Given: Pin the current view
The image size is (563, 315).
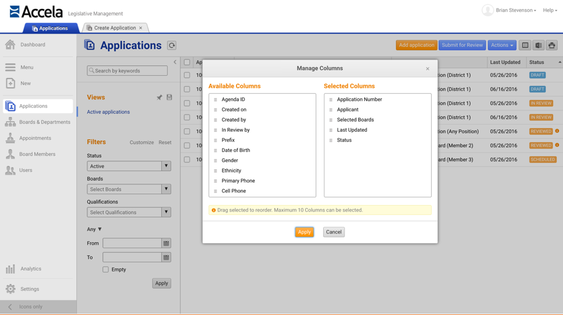Looking at the screenshot, I should (160, 97).
